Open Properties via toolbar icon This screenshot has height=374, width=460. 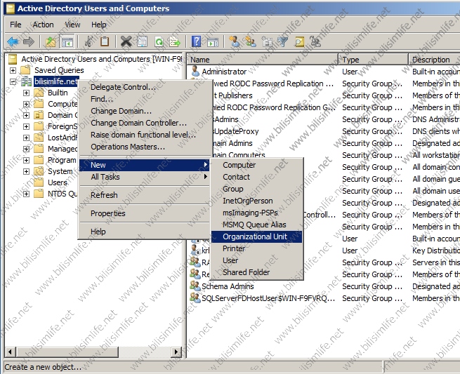[x=143, y=41]
